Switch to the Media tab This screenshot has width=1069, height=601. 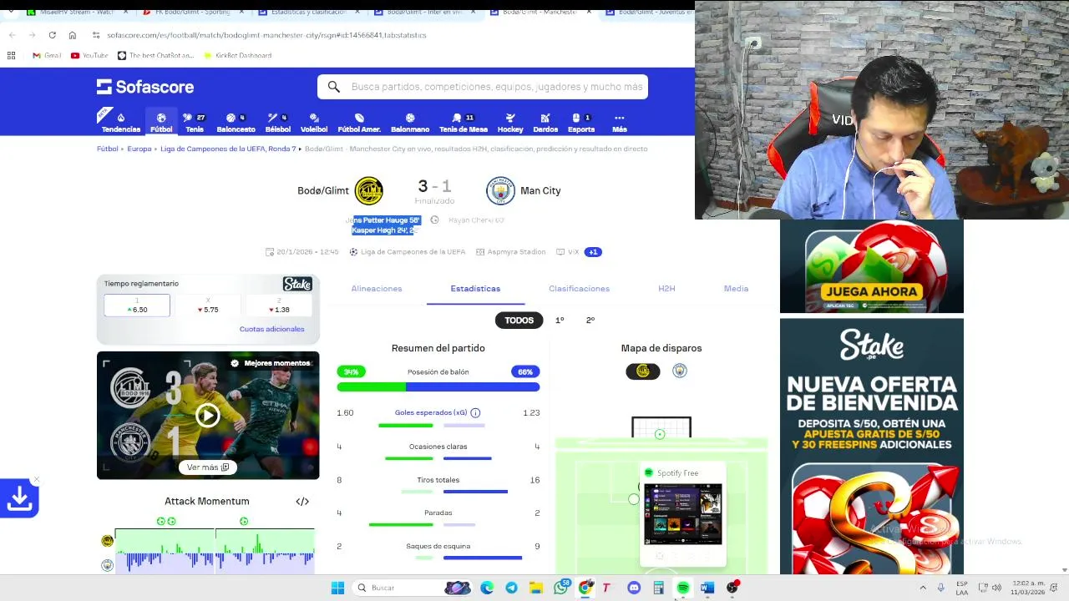pyautogui.click(x=736, y=289)
